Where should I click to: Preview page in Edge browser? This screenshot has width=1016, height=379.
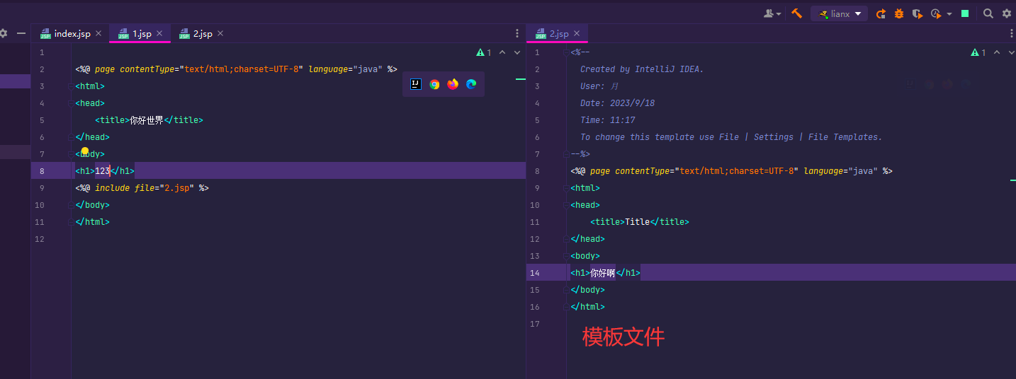[471, 84]
